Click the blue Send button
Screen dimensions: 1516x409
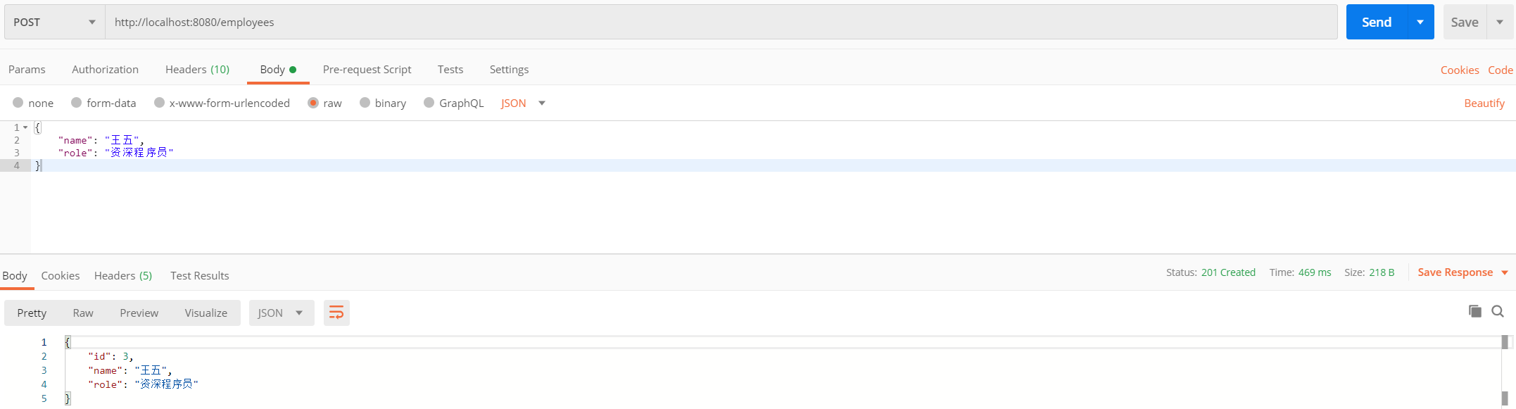click(1376, 22)
